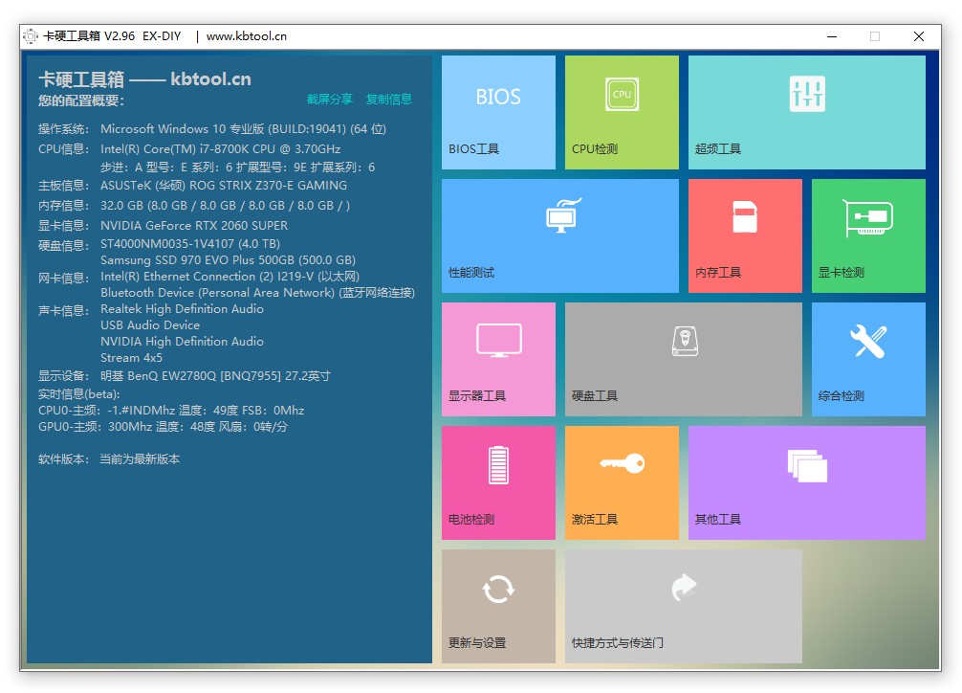Open the 更新与设置 refresh icon
Screen dimensions: 962x693
(x=498, y=589)
